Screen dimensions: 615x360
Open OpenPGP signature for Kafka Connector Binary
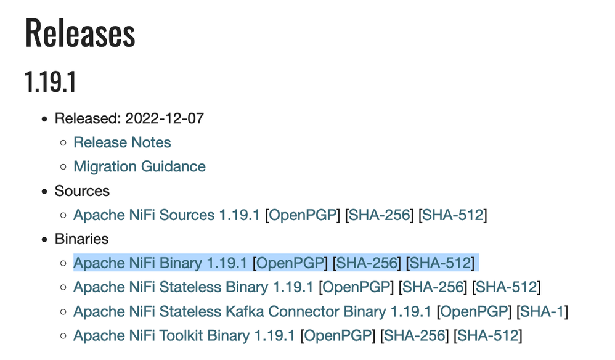(474, 312)
